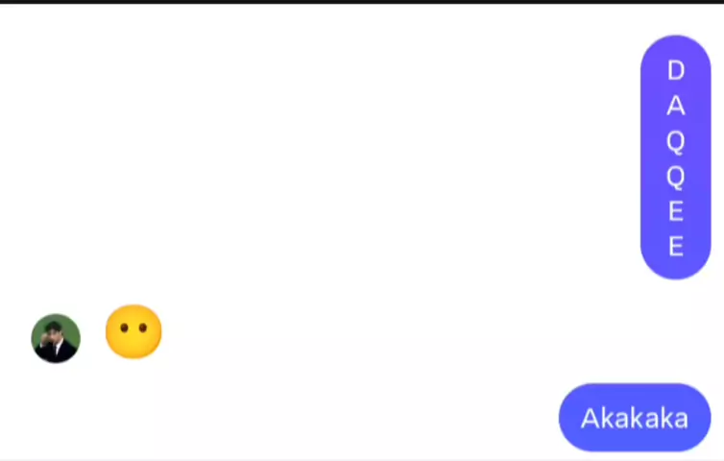Select the right eye of the emoji
Viewport: 724px width, 461px height.
click(x=143, y=328)
